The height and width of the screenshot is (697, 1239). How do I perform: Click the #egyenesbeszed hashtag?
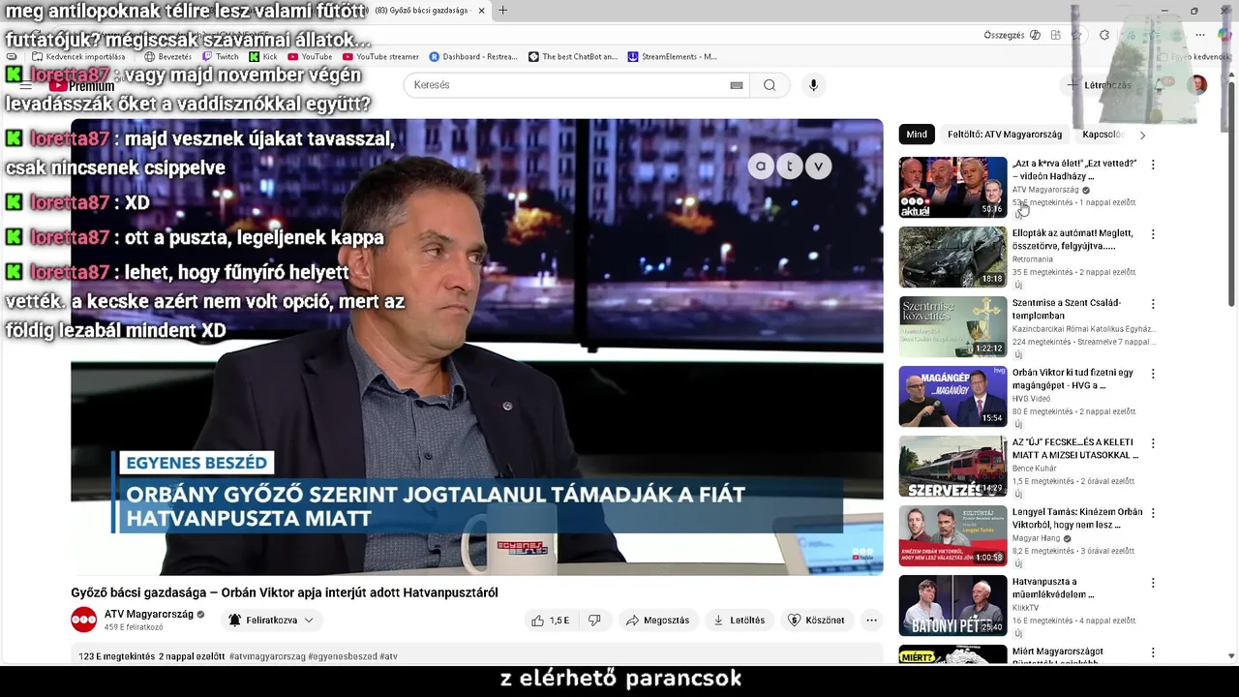[342, 656]
